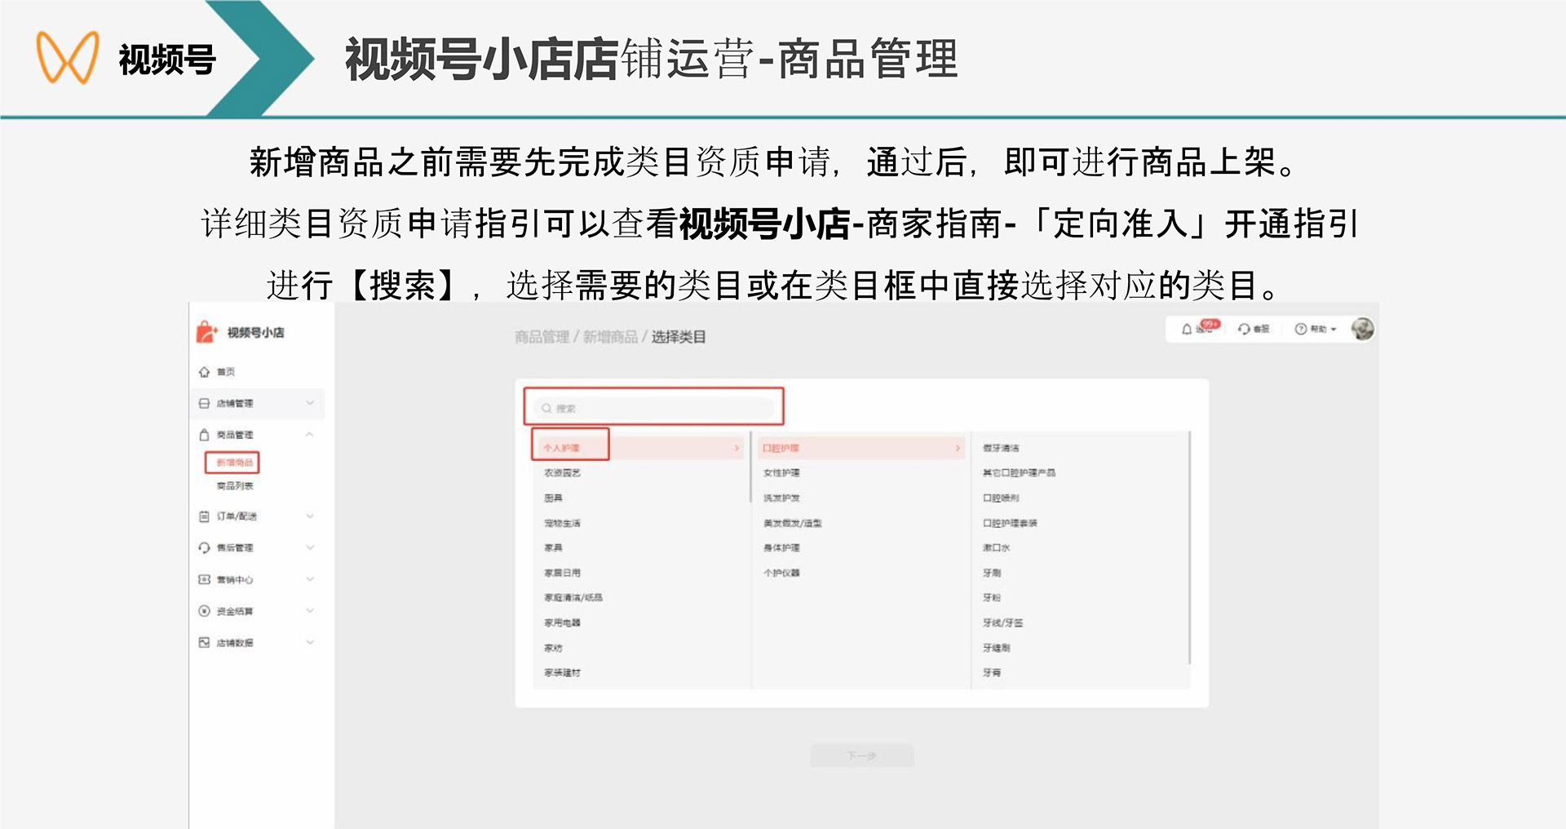Click the category search input field
Viewport: 1566px width, 829px height.
[x=654, y=408]
